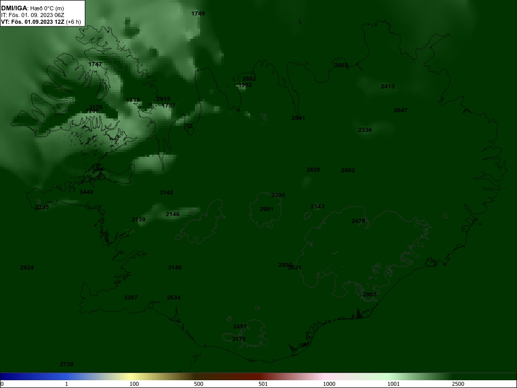Click the 2965 value on the map
The height and width of the screenshot is (388, 517).
370,295
